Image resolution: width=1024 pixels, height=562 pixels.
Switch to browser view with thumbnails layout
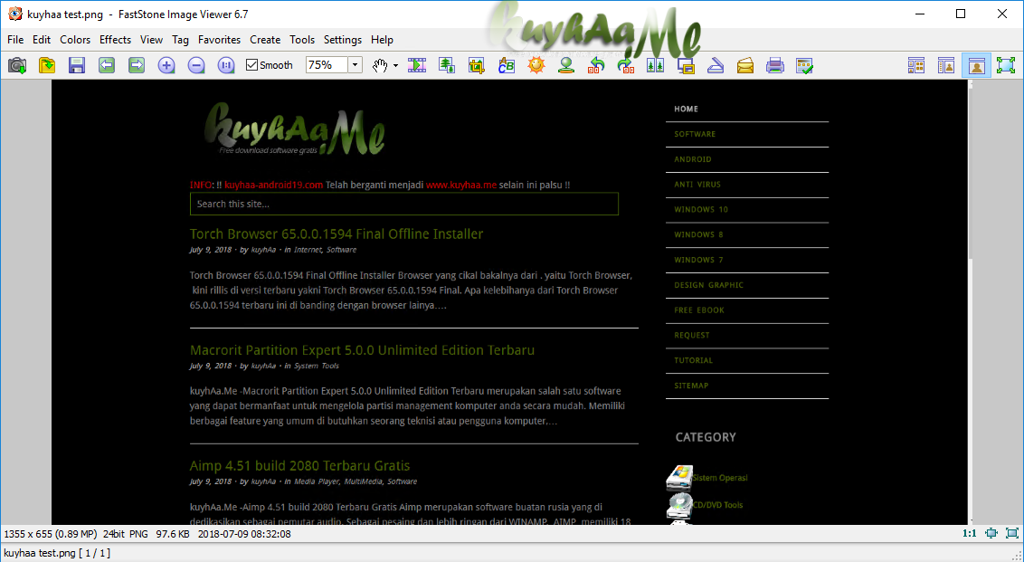click(x=916, y=65)
